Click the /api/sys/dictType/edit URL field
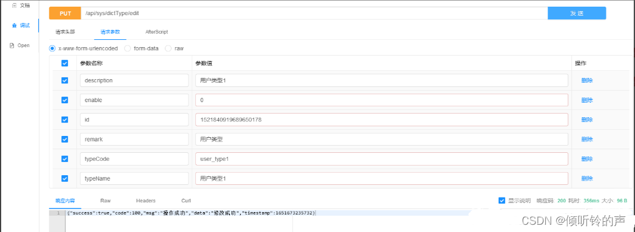 [314, 13]
